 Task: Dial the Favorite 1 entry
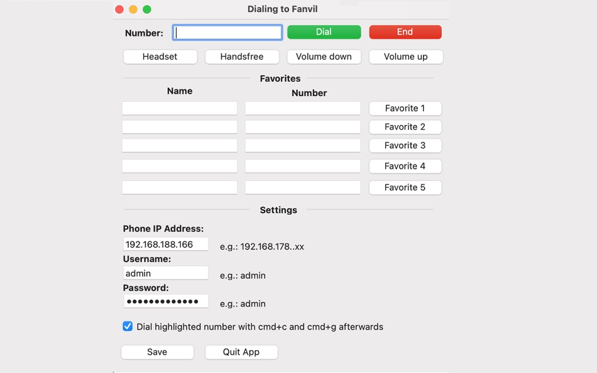click(405, 108)
